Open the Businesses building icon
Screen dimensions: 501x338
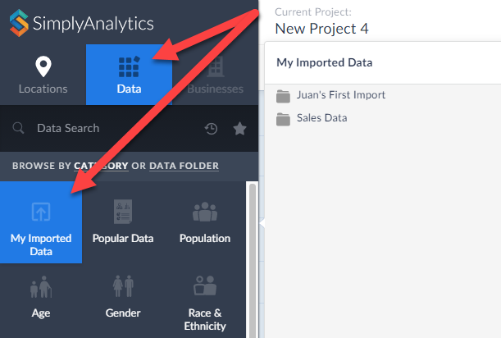click(216, 66)
